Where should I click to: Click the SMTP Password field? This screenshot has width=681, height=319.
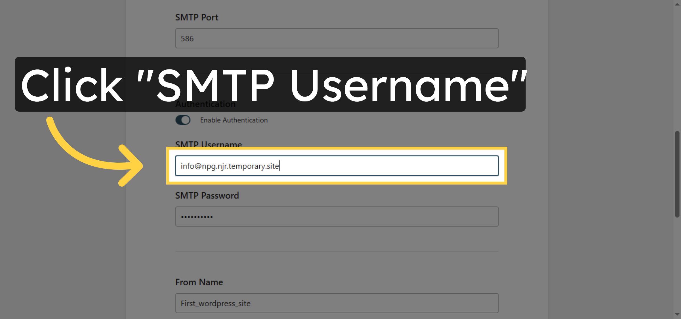(337, 216)
